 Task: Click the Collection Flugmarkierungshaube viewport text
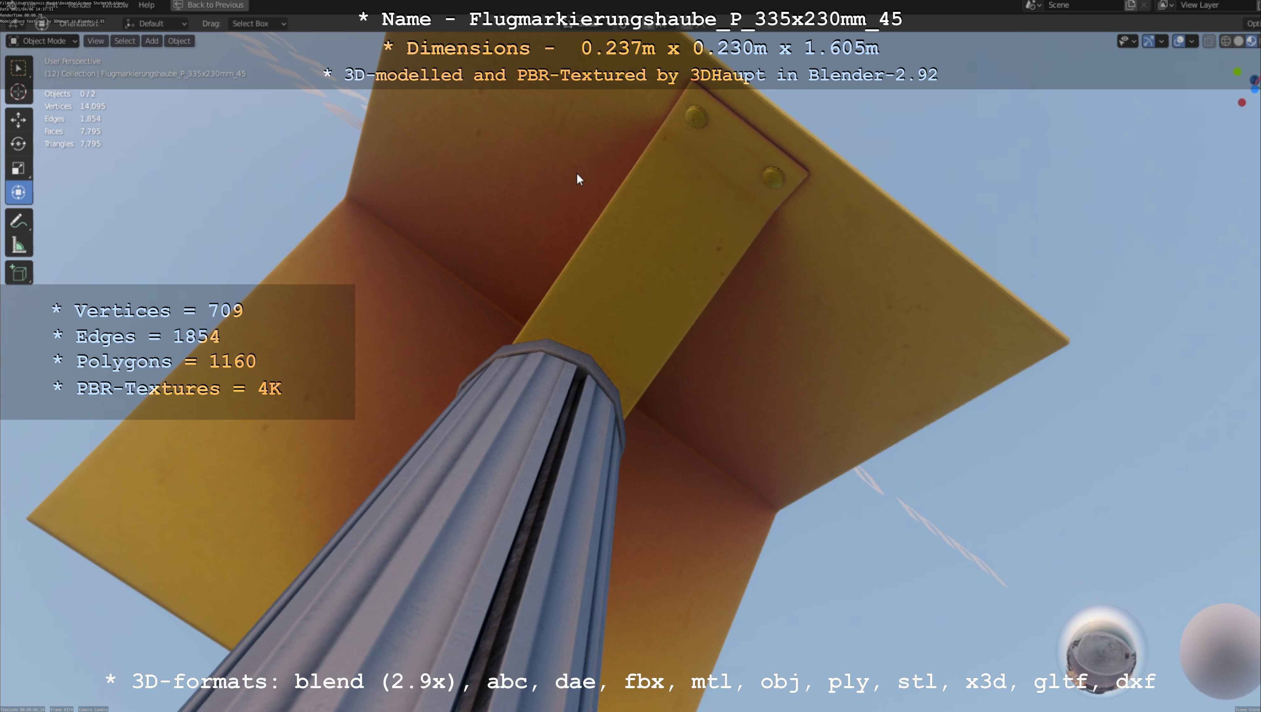145,74
